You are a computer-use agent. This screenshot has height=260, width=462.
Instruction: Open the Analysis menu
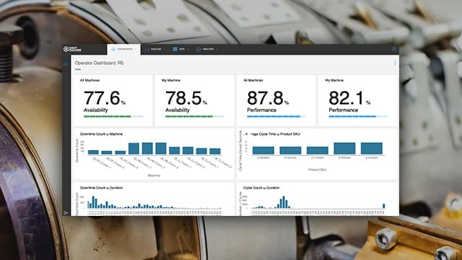click(x=155, y=49)
